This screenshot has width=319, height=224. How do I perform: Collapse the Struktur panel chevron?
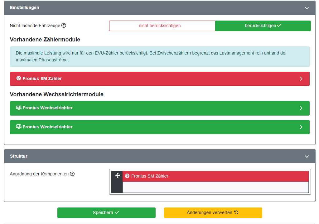(307, 156)
